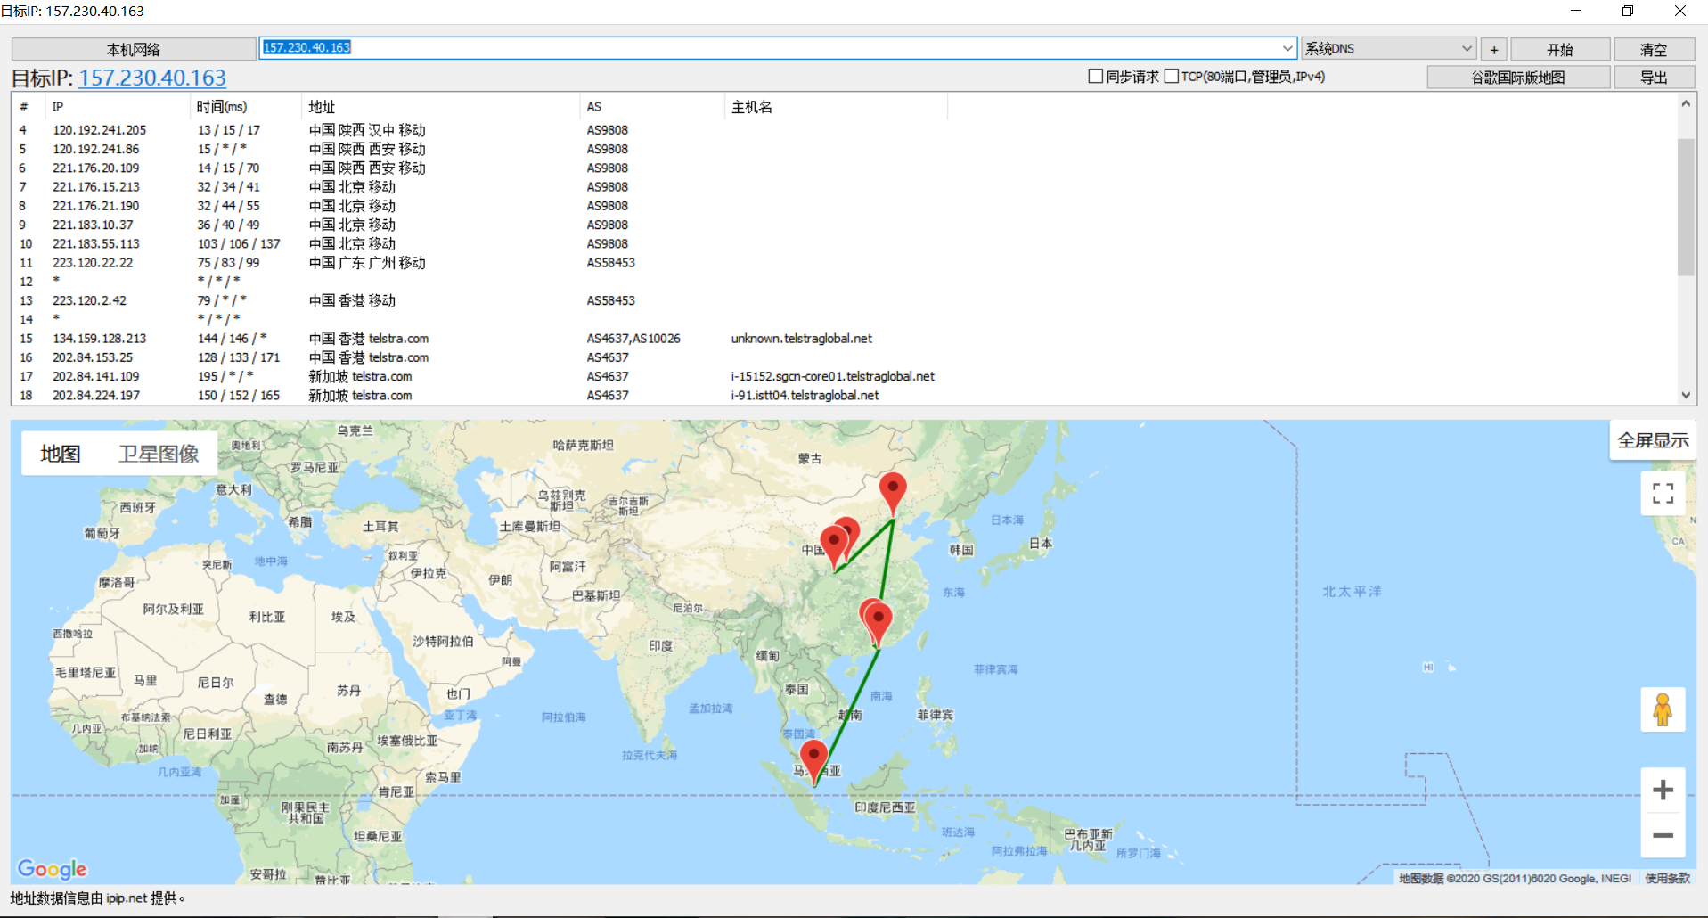The image size is (1708, 918).
Task: Expand the target IP address dropdown
Action: point(1287,48)
